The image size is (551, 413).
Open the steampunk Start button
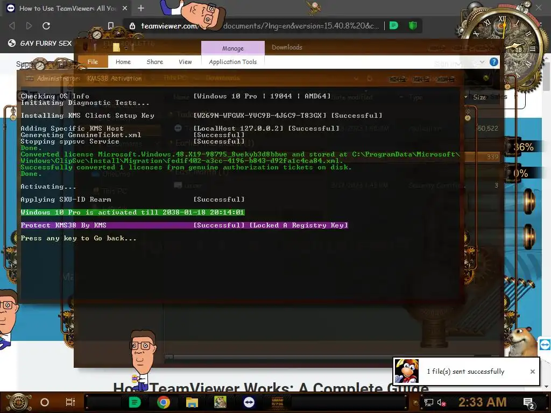point(18,402)
